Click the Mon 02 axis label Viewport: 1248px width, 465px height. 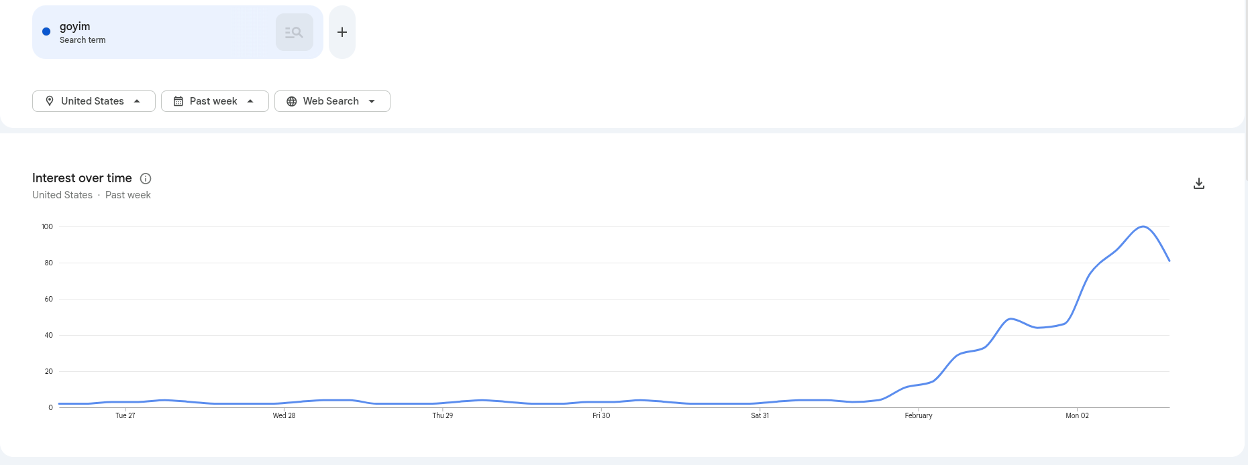click(1077, 415)
